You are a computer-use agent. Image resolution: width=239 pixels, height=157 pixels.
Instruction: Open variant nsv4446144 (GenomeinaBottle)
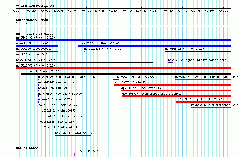(x=61, y=94)
